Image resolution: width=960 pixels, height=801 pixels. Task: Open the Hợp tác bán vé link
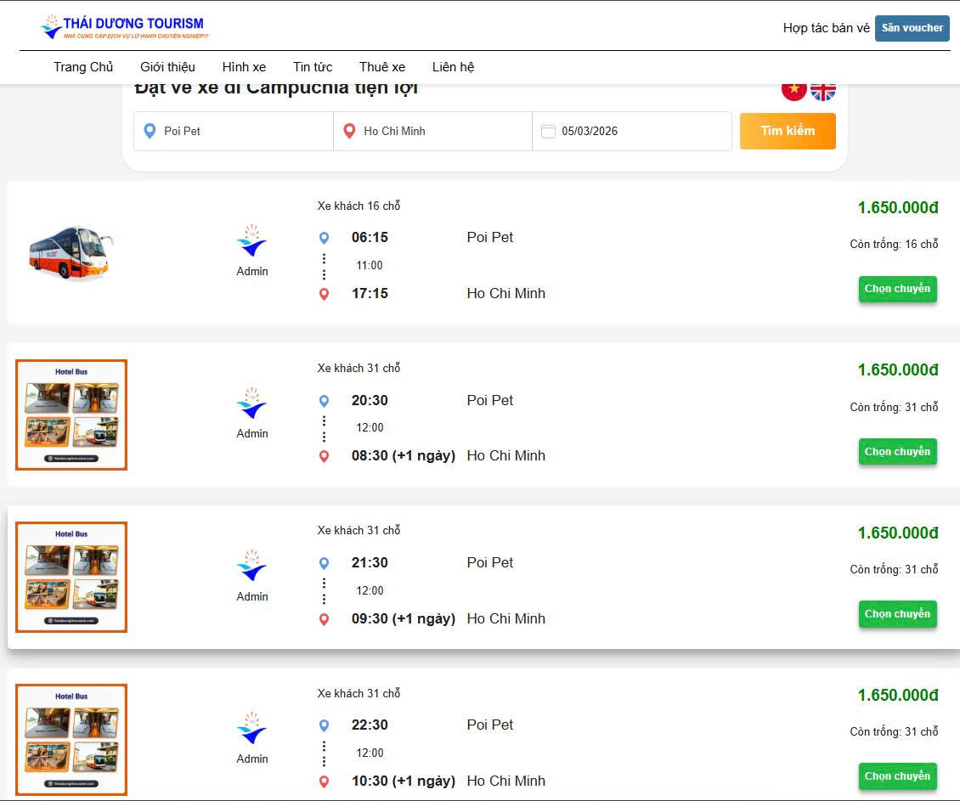827,28
